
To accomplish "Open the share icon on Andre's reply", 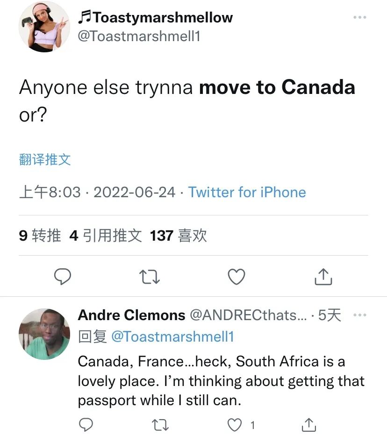I will 309,425.
